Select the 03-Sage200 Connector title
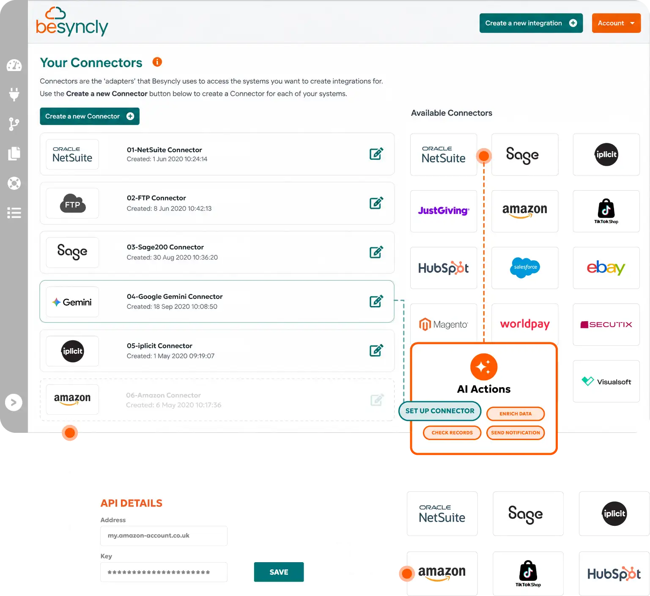Viewport: 650px width, 596px height. [165, 247]
